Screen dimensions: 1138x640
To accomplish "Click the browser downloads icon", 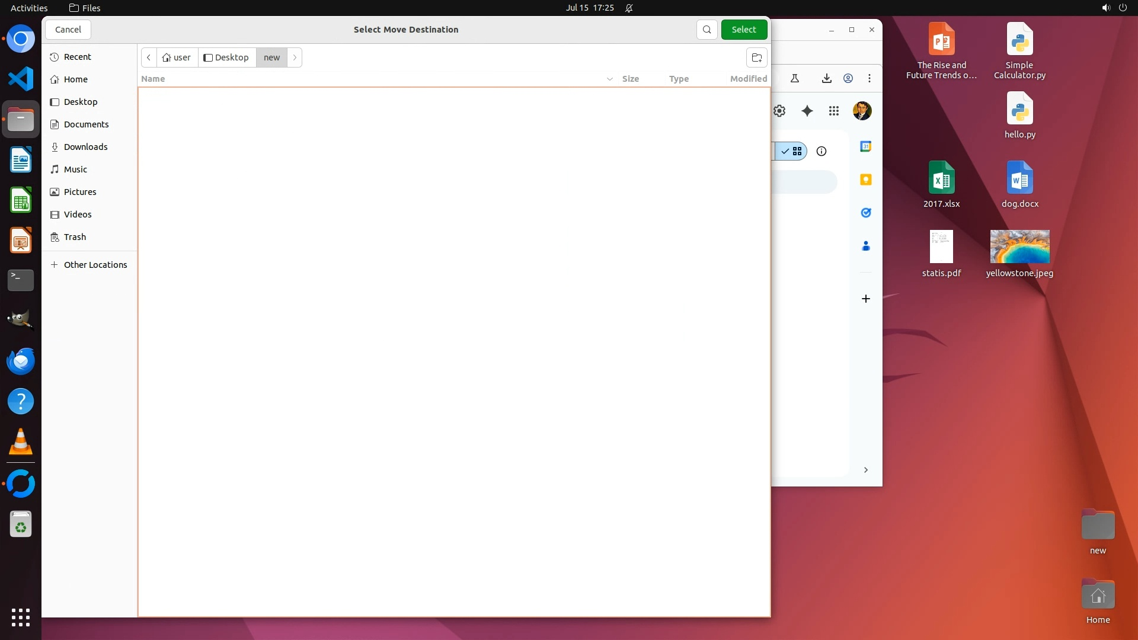I will coord(826,78).
